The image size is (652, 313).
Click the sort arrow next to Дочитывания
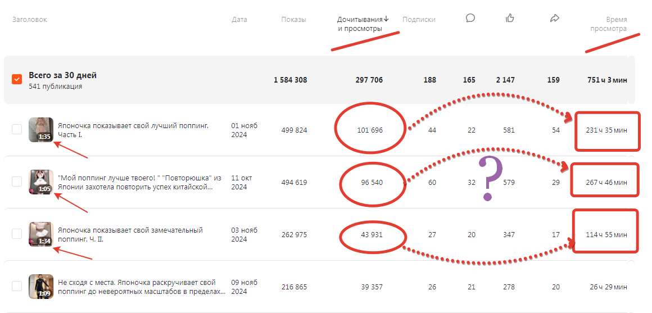click(x=386, y=19)
